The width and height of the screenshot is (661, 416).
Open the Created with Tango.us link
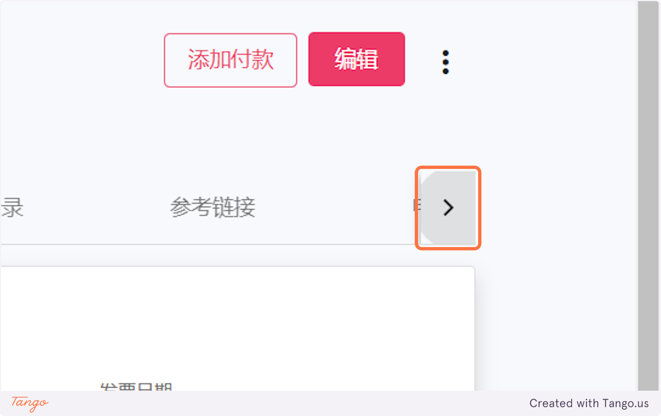pos(589,403)
